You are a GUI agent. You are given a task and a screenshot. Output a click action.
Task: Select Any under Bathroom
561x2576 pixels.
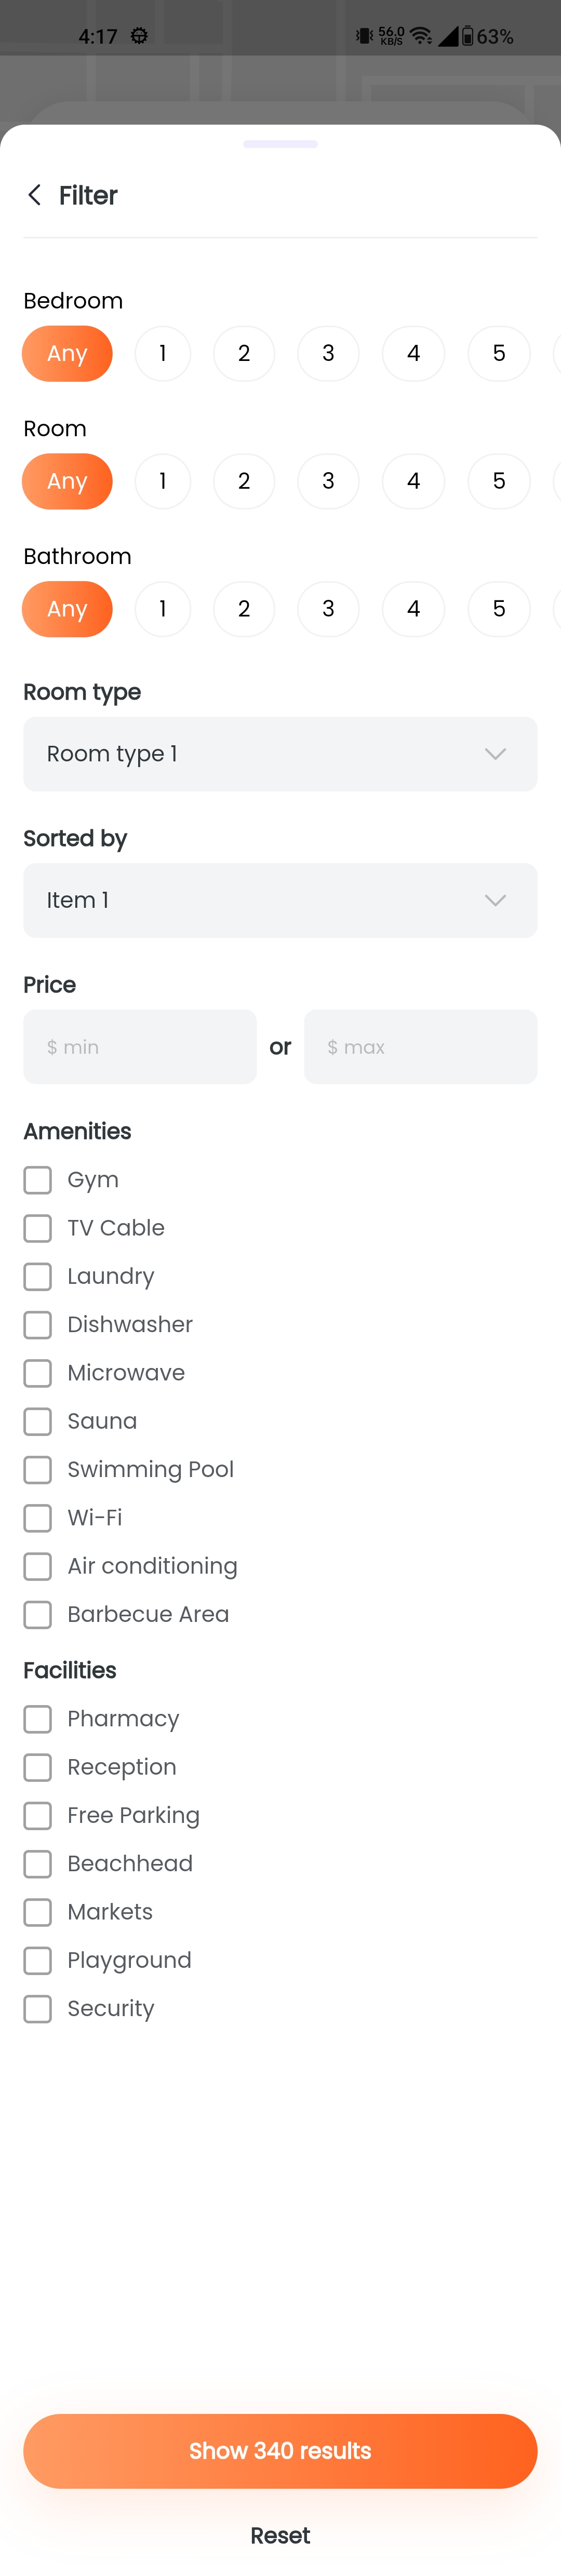[x=67, y=609]
